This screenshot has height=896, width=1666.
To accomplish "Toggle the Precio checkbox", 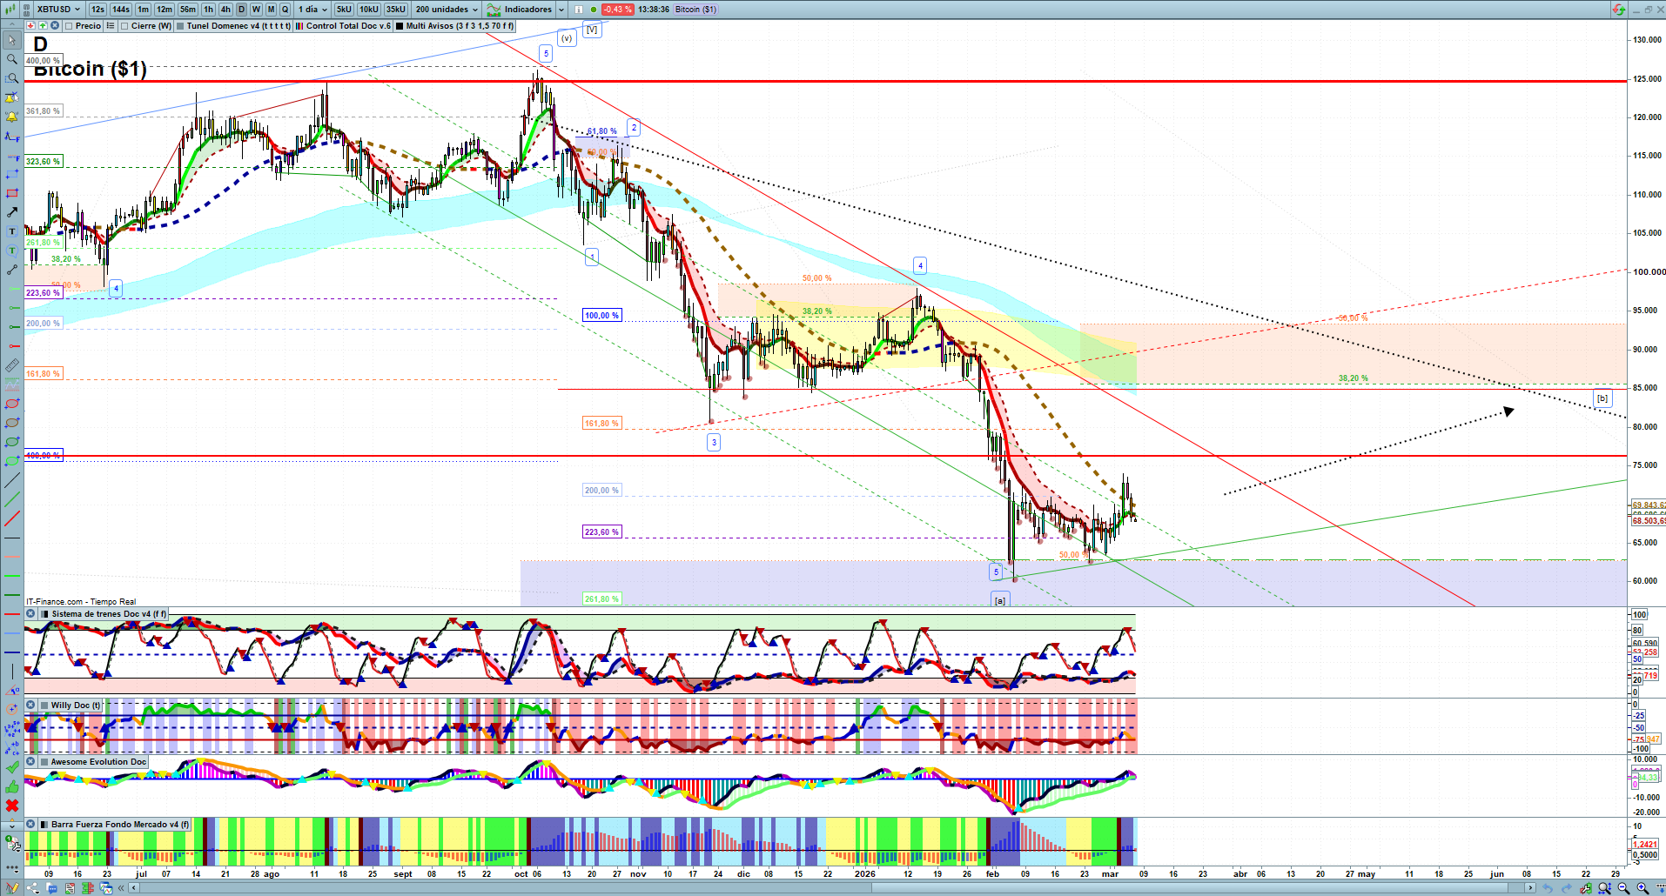I will [x=69, y=26].
